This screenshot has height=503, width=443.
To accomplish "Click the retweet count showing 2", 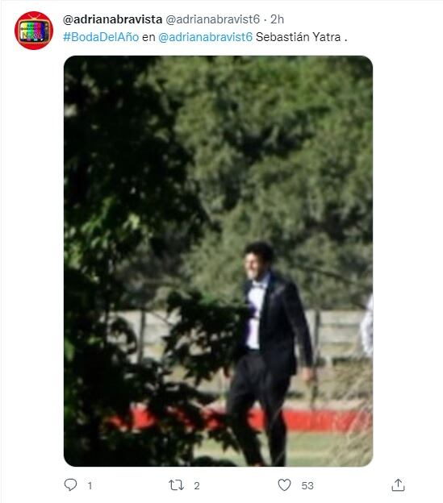I will pyautogui.click(x=197, y=486).
